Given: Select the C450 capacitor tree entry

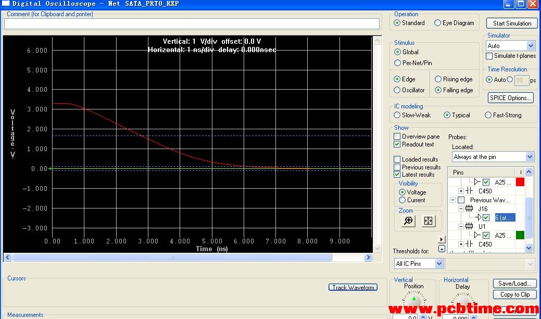Looking at the screenshot, I should click(x=484, y=191).
